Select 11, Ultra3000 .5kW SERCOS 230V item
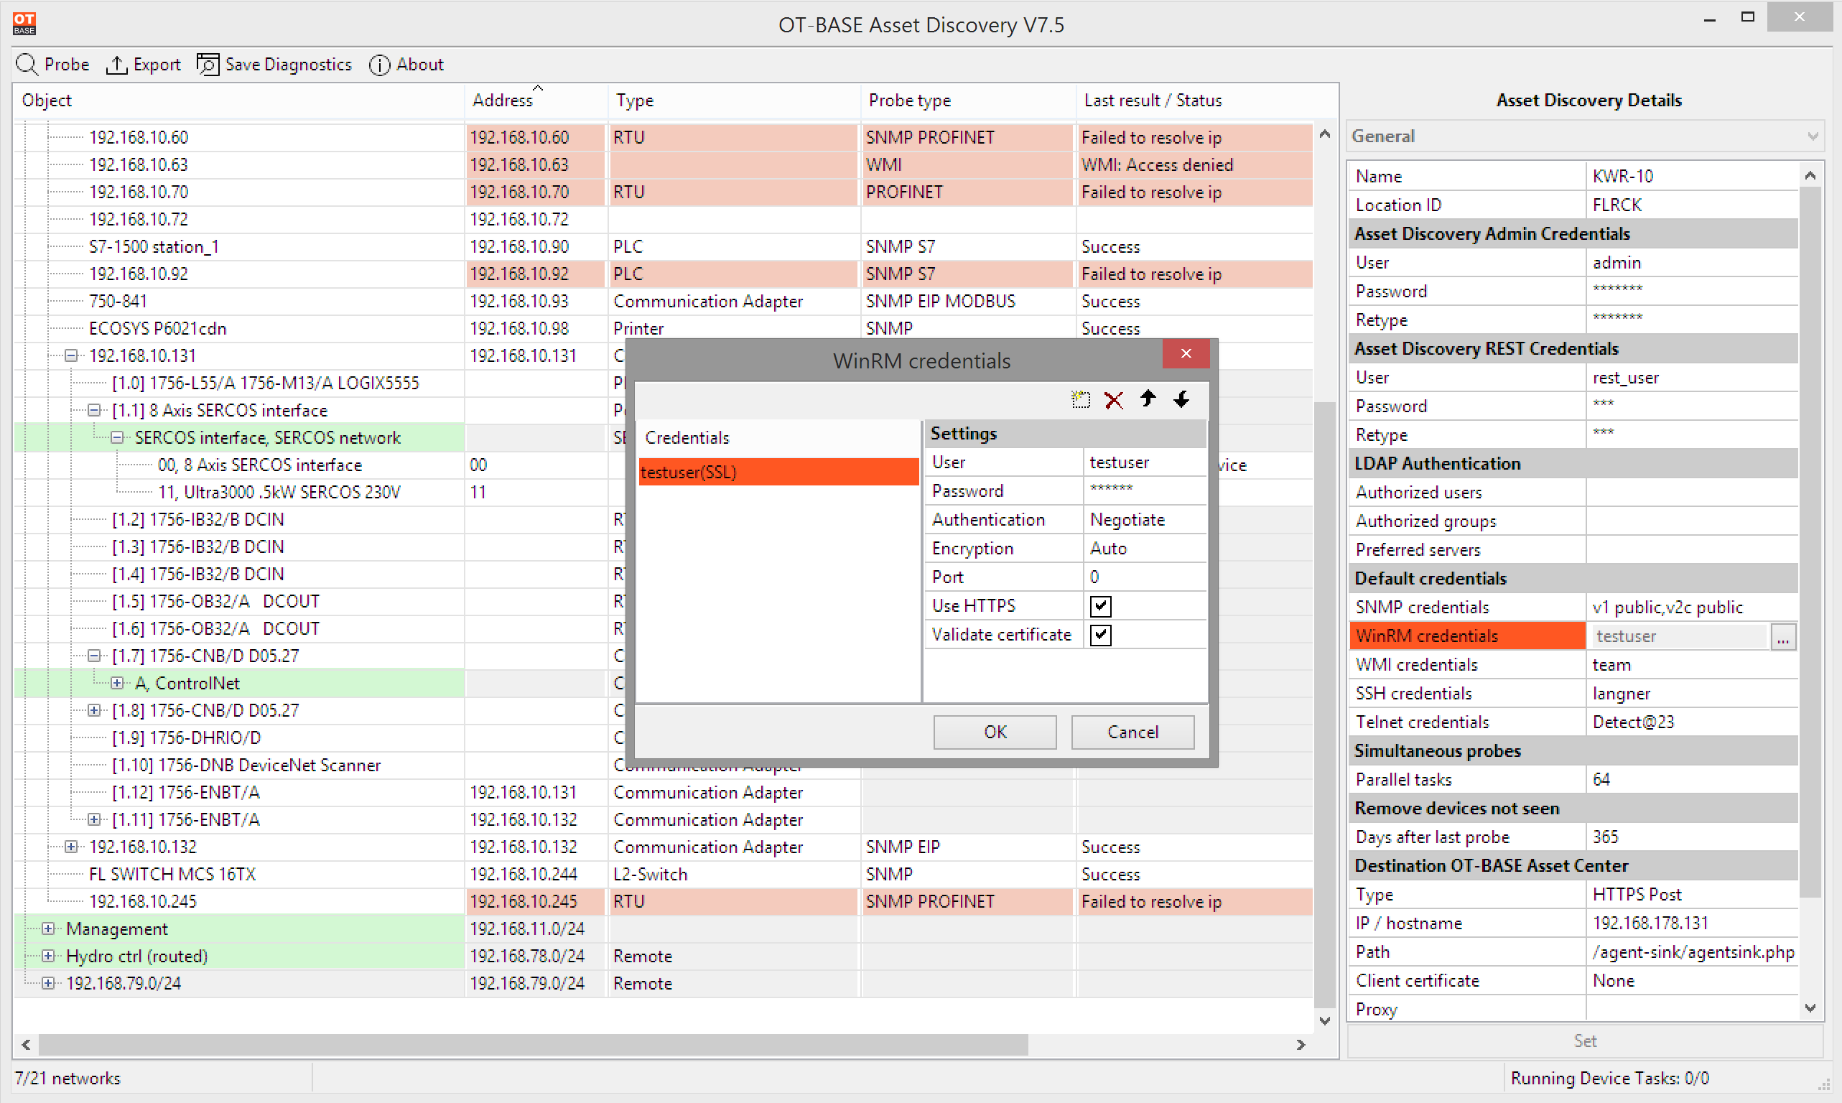1842x1103 pixels. [x=279, y=492]
